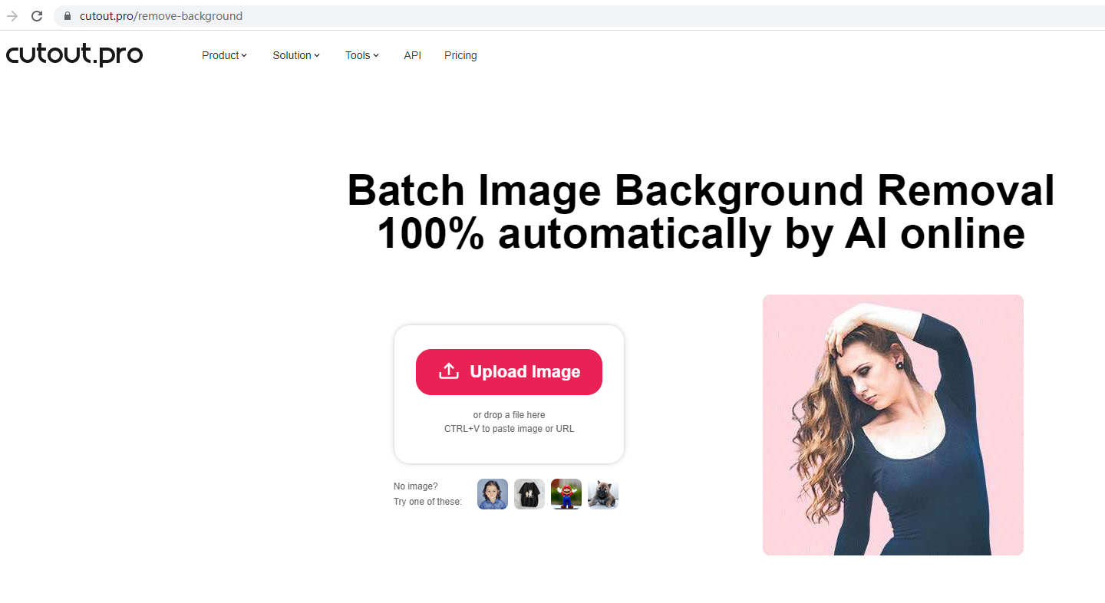Open the Pricing page
This screenshot has width=1105, height=603.
coord(460,54)
